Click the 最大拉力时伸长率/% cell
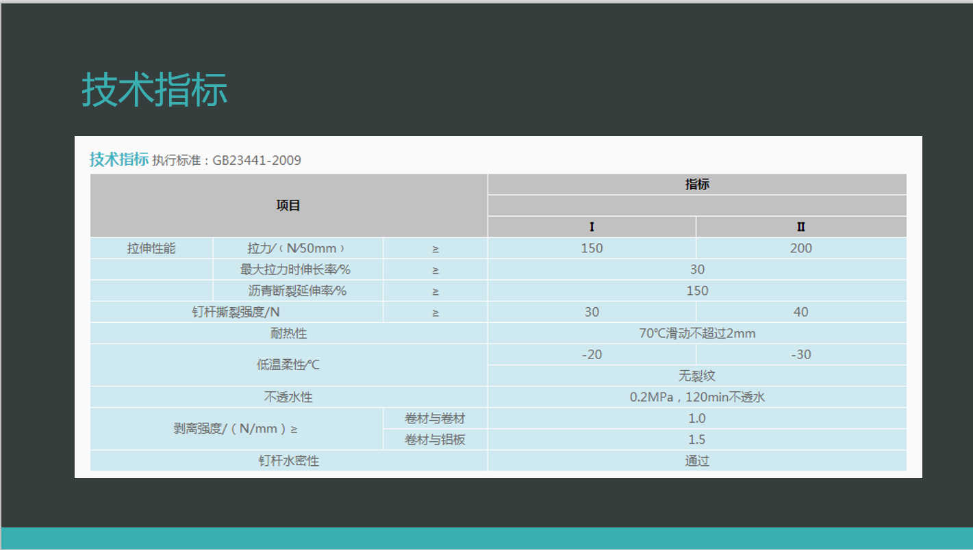The height and width of the screenshot is (550, 973). click(x=298, y=270)
